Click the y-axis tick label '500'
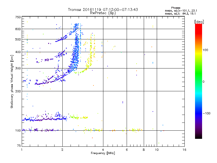This screenshot has height=163, width=217. pos(18,39)
